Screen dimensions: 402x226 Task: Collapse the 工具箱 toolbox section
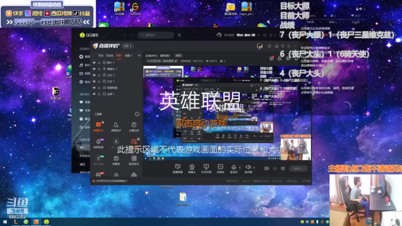click(x=137, y=114)
